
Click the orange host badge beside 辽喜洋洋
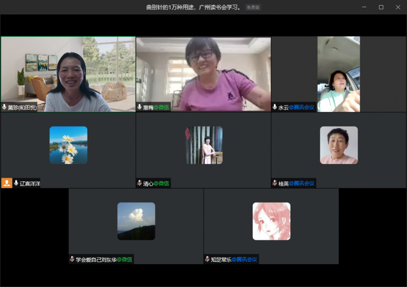pos(7,183)
